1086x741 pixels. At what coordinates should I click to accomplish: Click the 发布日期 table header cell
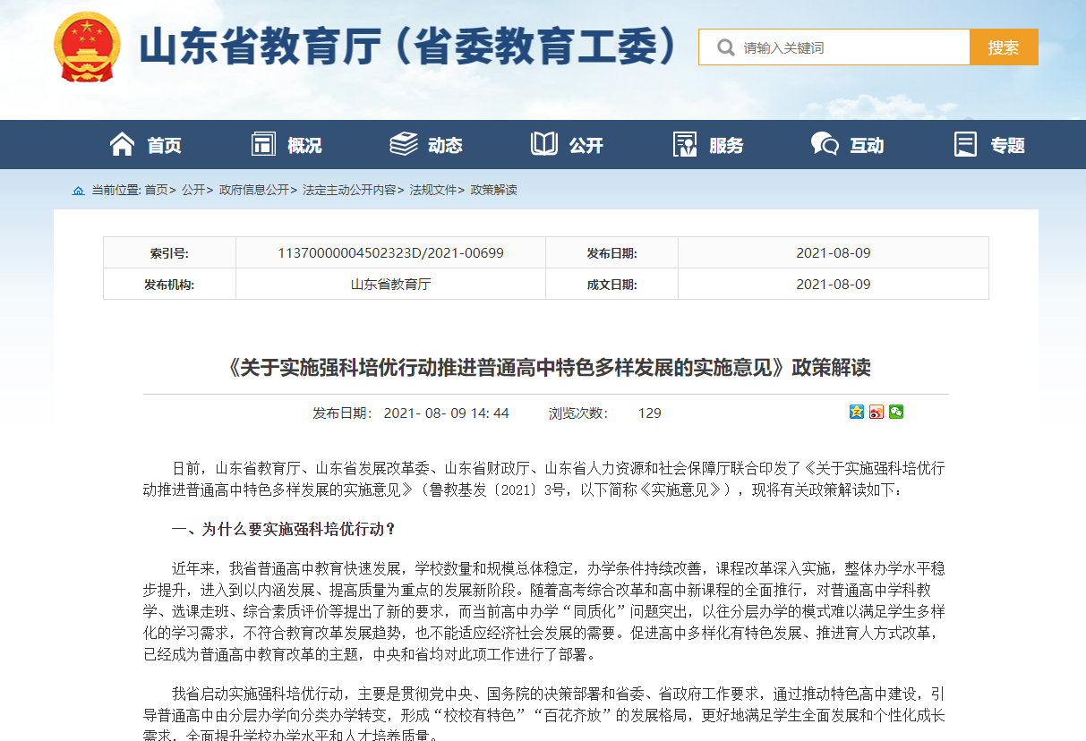coord(611,253)
